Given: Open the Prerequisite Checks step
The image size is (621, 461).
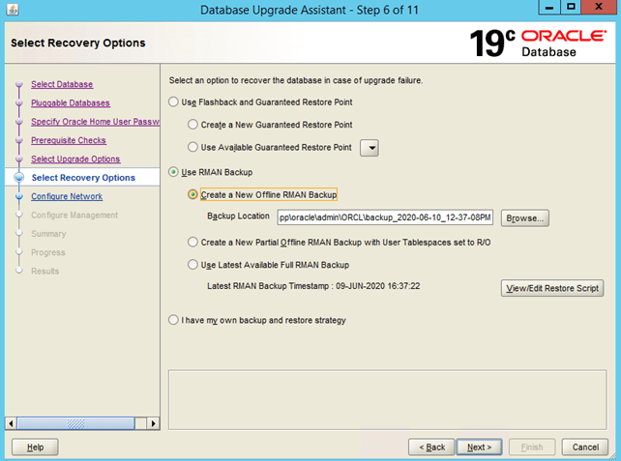Looking at the screenshot, I should tap(68, 141).
